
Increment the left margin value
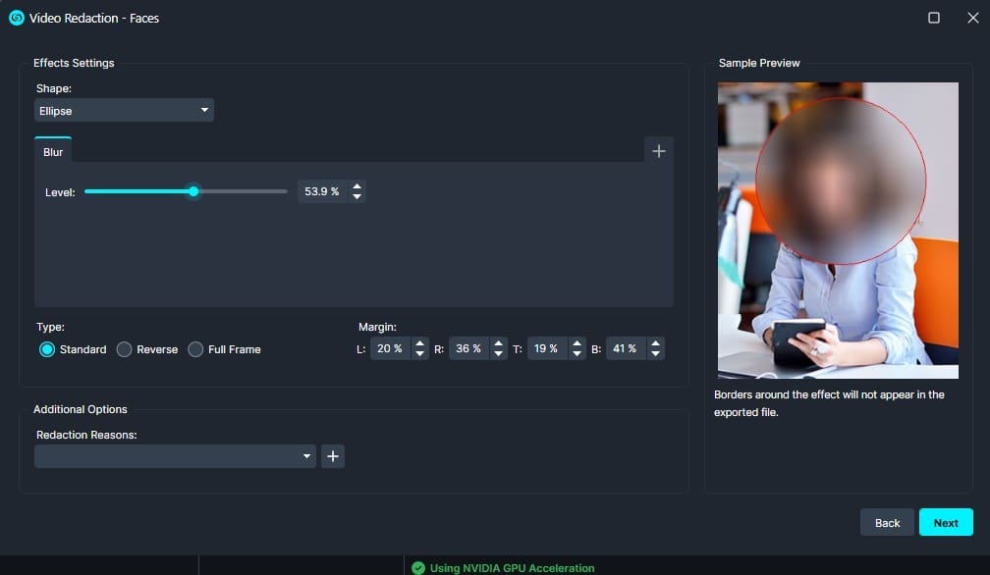(420, 343)
